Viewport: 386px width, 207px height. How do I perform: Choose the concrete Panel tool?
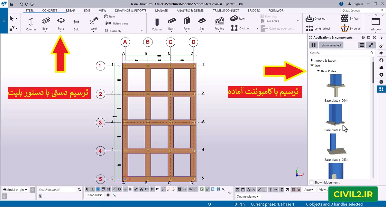click(187, 23)
